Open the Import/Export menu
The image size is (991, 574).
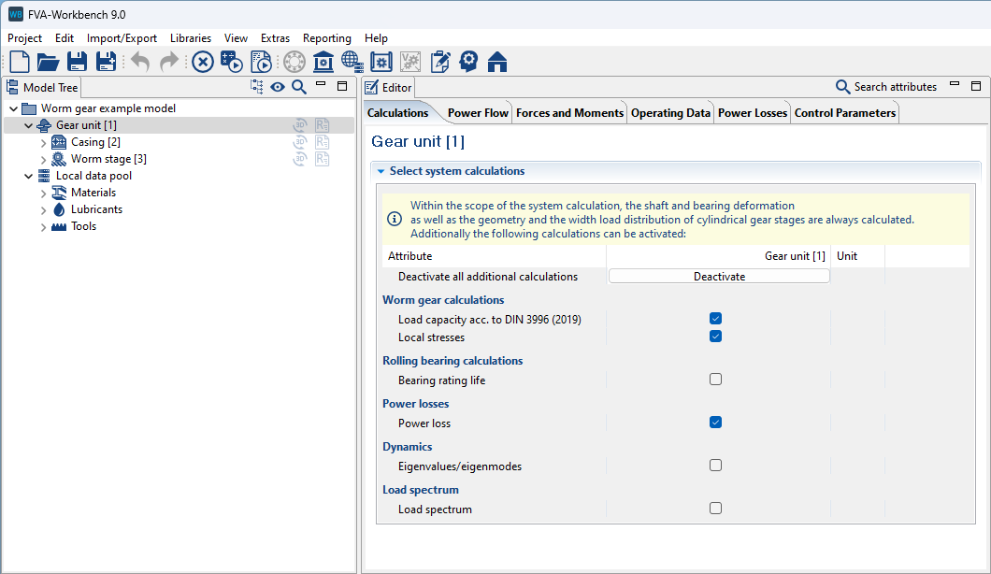pos(122,38)
